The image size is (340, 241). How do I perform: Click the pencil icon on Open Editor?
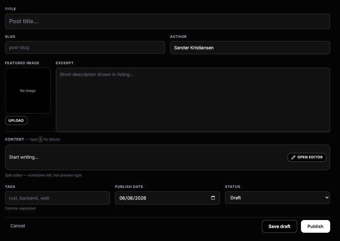pyautogui.click(x=293, y=157)
